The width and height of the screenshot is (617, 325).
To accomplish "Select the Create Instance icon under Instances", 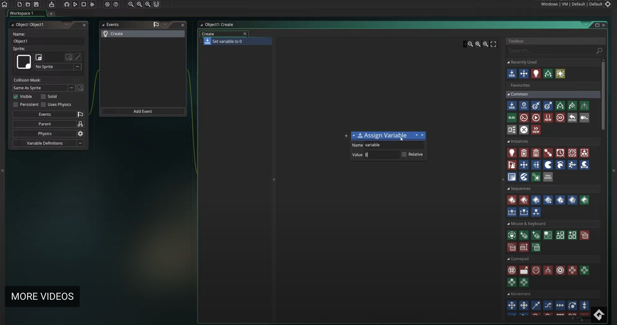I will [x=512, y=152].
